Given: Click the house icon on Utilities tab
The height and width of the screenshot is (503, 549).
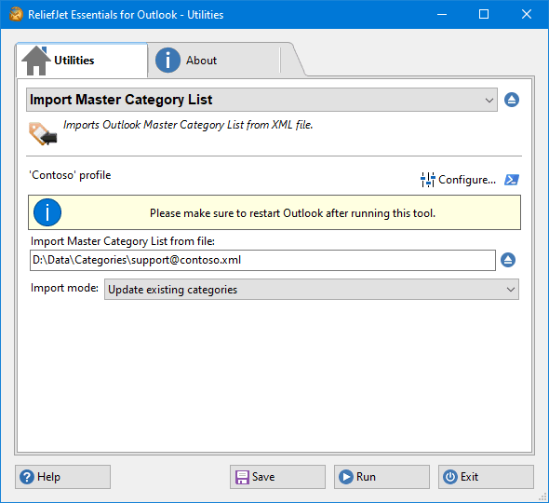Looking at the screenshot, I should pos(35,61).
